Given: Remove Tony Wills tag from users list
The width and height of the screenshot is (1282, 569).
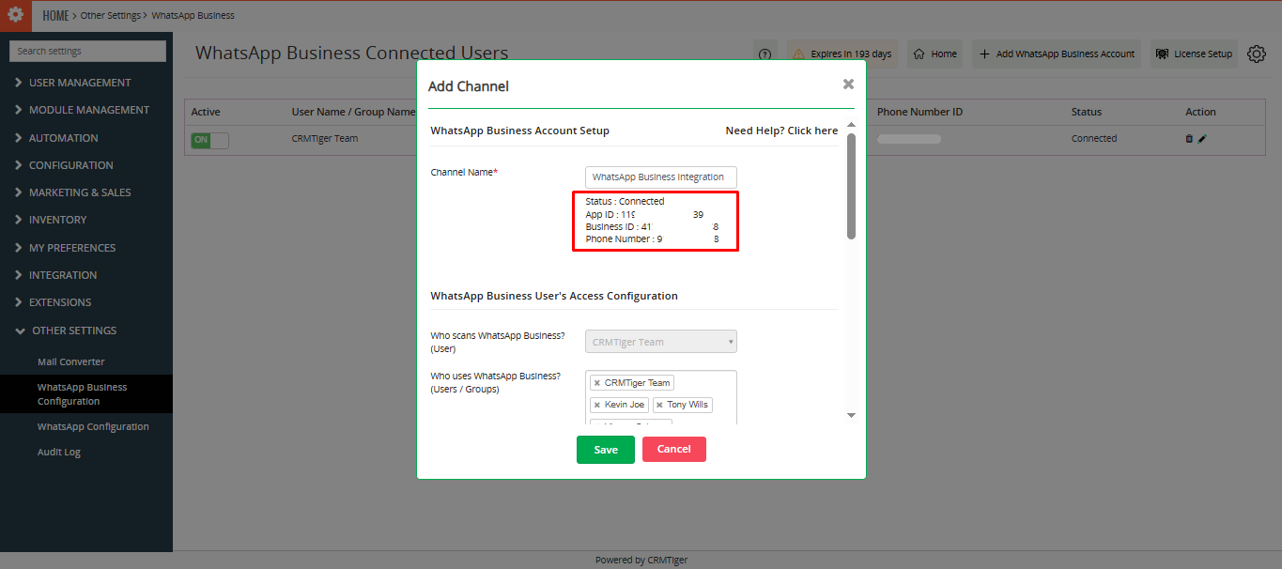Looking at the screenshot, I should pyautogui.click(x=659, y=405).
